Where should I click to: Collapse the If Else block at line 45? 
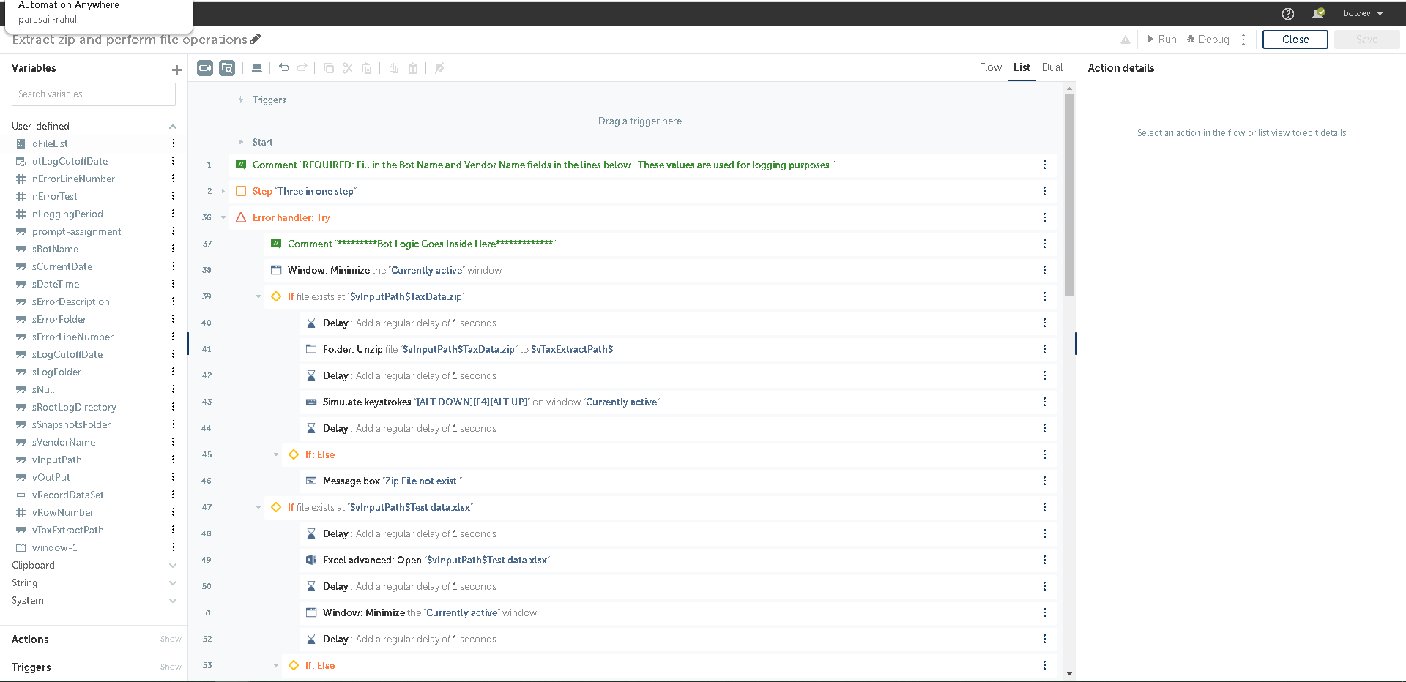(x=276, y=454)
